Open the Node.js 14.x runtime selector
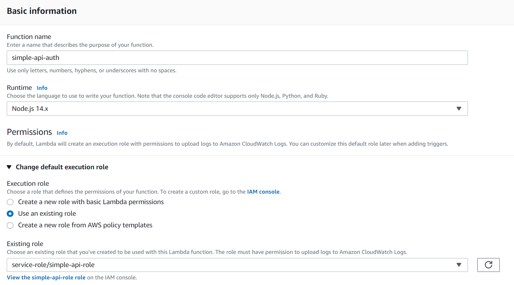 [237, 109]
